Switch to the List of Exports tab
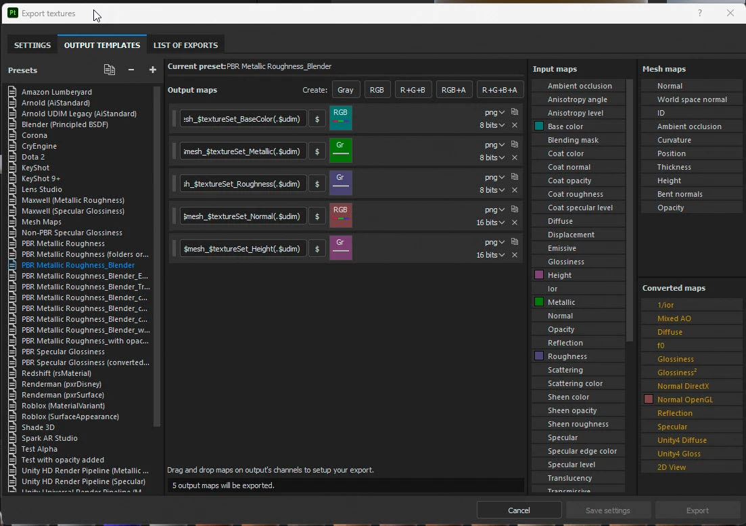Viewport: 746px width, 526px height. 185,45
